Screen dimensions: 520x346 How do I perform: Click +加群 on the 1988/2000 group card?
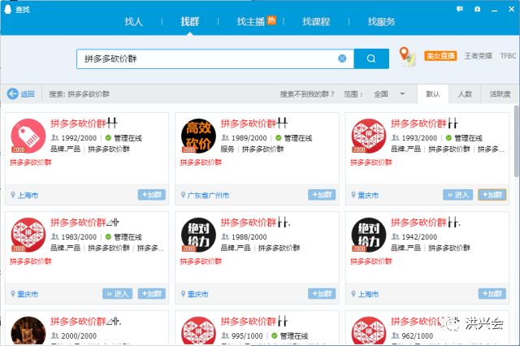322,294
